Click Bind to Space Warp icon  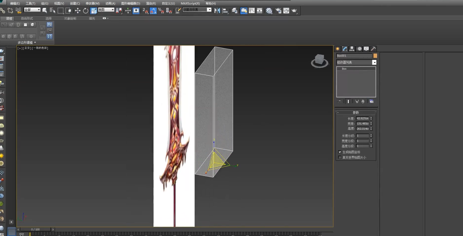pos(18,11)
